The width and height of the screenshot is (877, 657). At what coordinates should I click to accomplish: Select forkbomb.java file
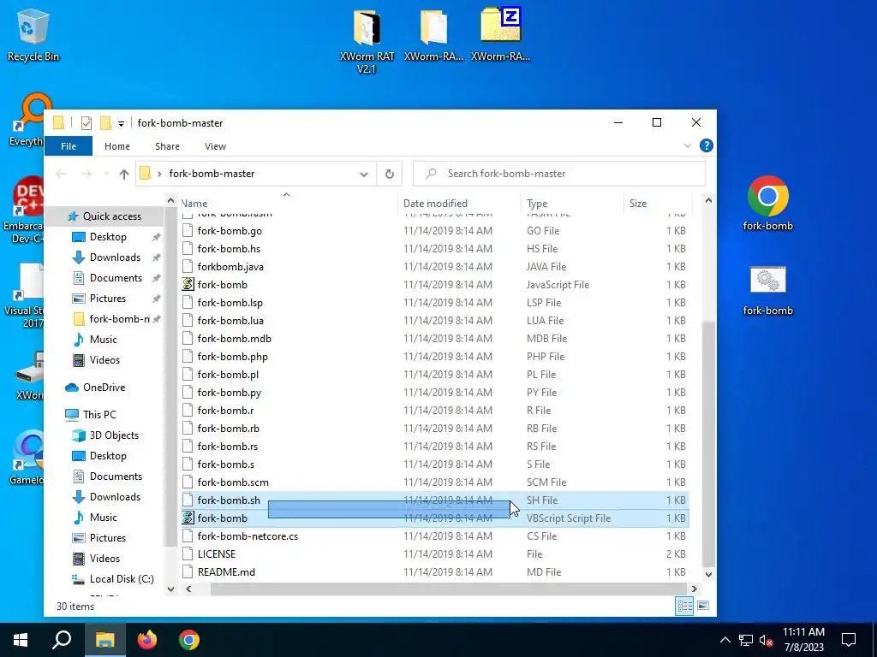point(434,267)
